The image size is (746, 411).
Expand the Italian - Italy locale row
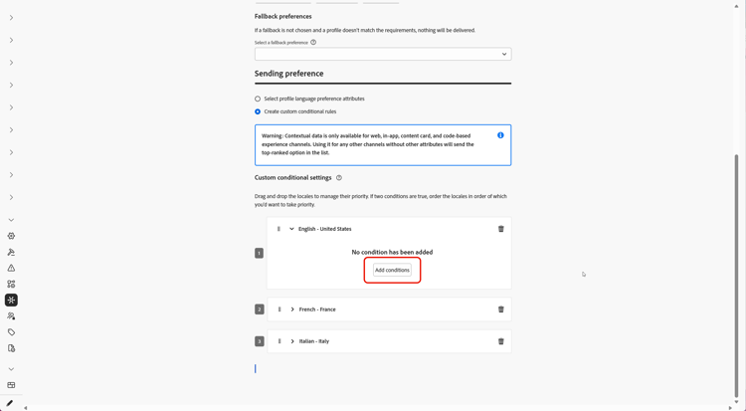292,341
